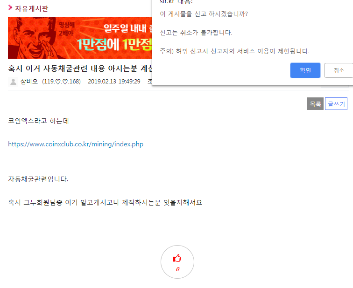Click the warning line starting with 주의)

234,51
